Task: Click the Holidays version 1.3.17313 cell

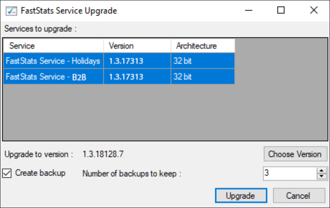Action: point(137,61)
